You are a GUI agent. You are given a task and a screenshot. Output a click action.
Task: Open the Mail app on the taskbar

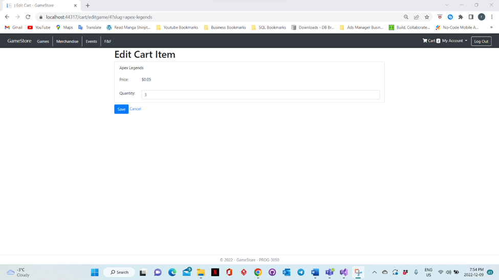(x=186, y=272)
